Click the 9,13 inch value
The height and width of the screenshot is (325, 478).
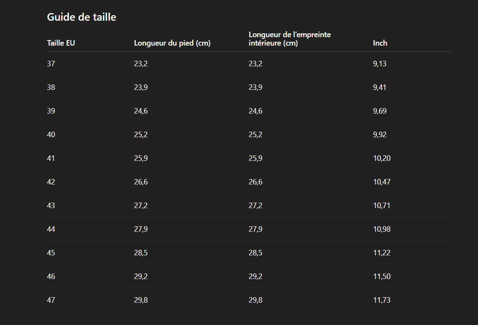click(379, 64)
